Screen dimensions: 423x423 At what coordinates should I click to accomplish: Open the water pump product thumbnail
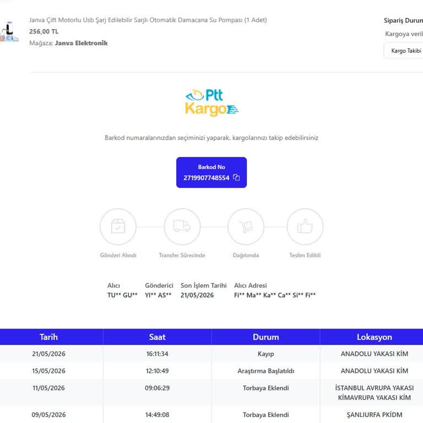pos(9,31)
